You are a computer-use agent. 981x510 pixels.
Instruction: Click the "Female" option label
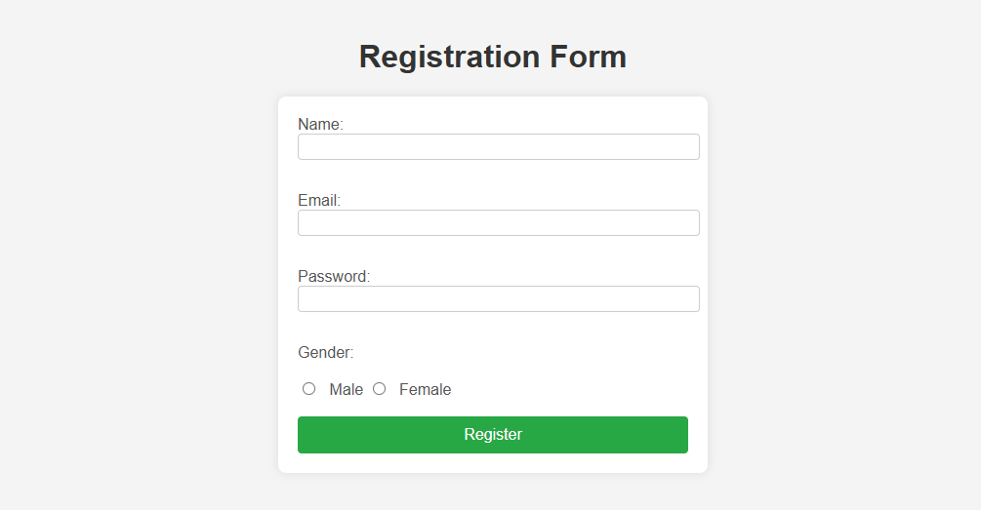point(425,390)
